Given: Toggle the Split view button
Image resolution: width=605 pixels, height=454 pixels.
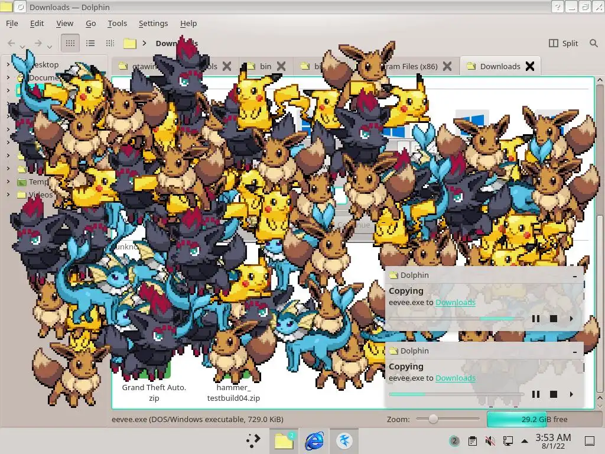Looking at the screenshot, I should click(x=563, y=43).
